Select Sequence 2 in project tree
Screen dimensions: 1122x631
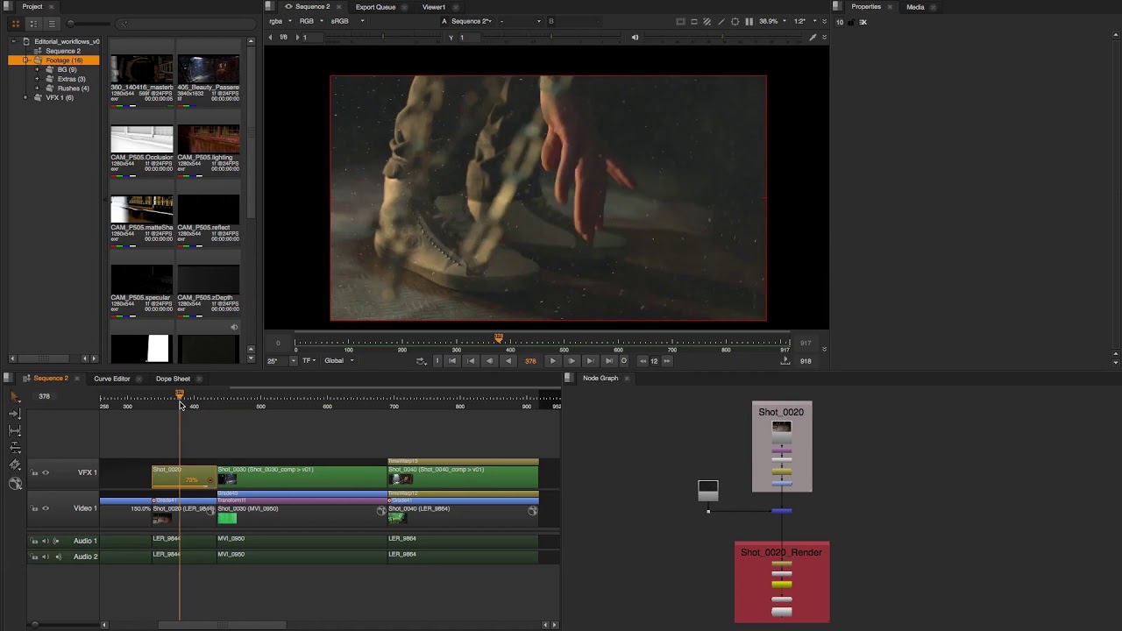(62, 51)
